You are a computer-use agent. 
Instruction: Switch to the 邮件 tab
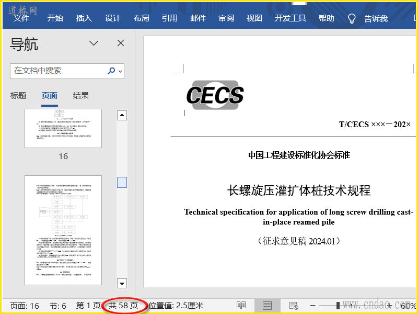click(198, 18)
